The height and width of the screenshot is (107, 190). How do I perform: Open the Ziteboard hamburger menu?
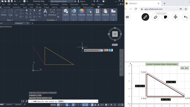(x=127, y=17)
